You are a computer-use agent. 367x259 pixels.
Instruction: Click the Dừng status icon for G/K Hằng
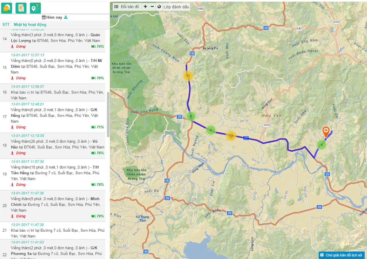point(12,127)
